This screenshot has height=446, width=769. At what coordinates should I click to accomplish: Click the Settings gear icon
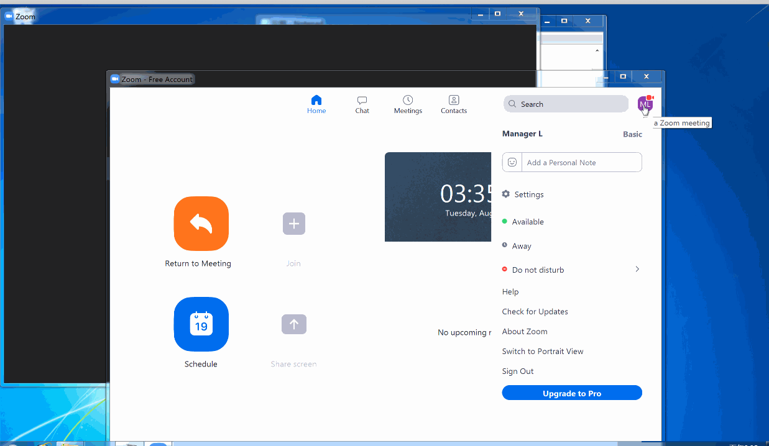[506, 194]
